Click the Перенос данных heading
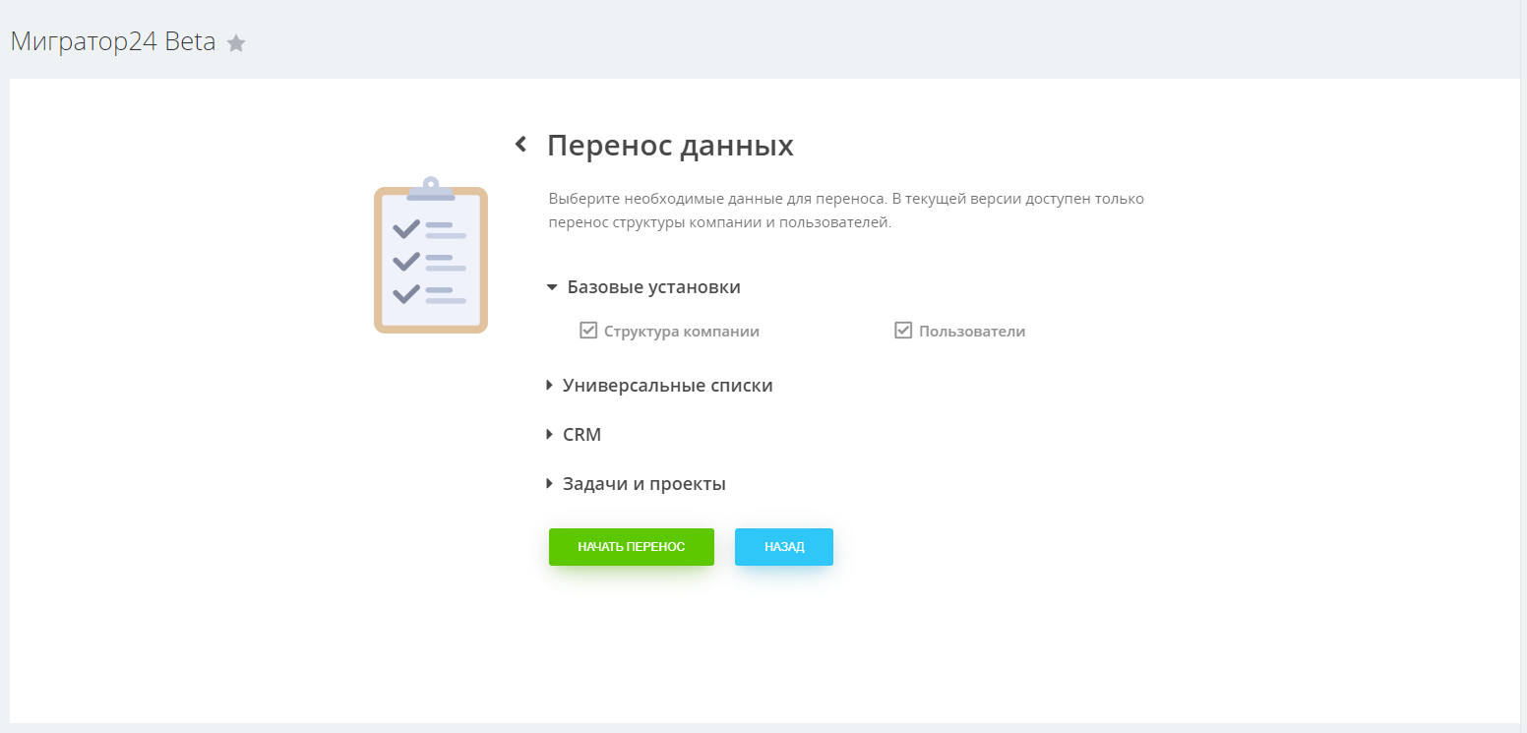 tap(670, 146)
